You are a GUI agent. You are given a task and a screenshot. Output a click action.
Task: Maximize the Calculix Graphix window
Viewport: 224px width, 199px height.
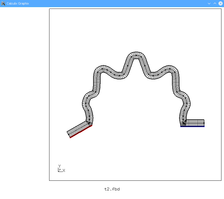pyautogui.click(x=215, y=3)
